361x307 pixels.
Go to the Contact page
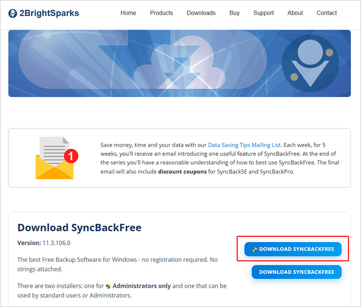click(x=327, y=13)
